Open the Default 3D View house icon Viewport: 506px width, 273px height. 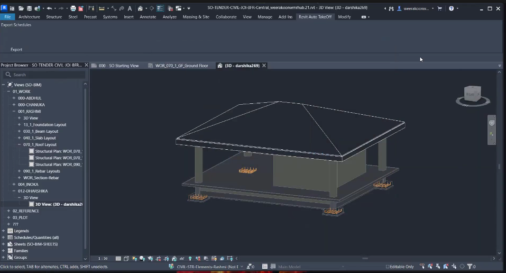[x=140, y=9]
